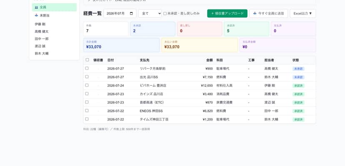Click 旅費交通費 in the 科目 column
The width and height of the screenshot is (345, 166).
[x=225, y=103]
